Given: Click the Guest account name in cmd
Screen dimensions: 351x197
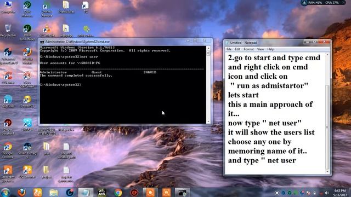Looking at the screenshot, I should (x=97, y=72).
